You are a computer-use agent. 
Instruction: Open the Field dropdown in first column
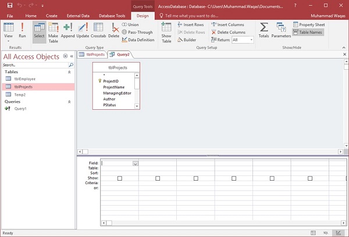click(136, 164)
